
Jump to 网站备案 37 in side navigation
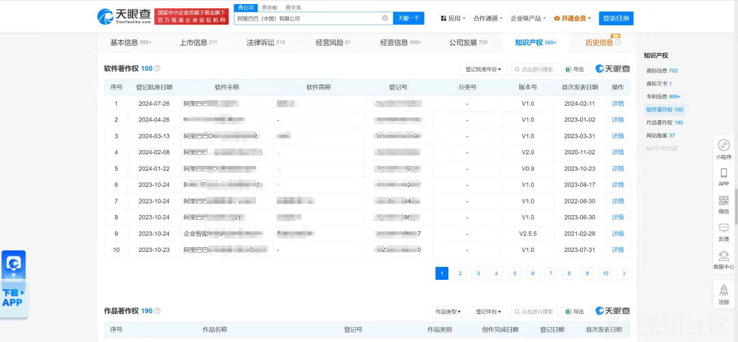[x=660, y=135]
